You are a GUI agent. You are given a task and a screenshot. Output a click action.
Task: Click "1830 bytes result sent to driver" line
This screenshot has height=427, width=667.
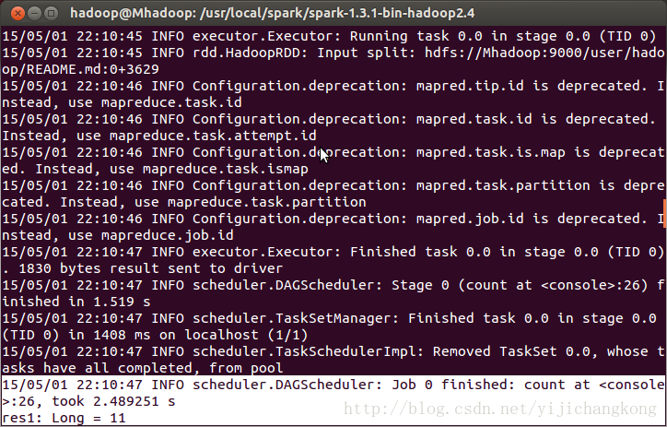[150, 268]
